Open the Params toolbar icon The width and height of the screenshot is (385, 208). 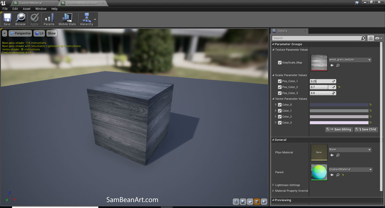(x=49, y=19)
